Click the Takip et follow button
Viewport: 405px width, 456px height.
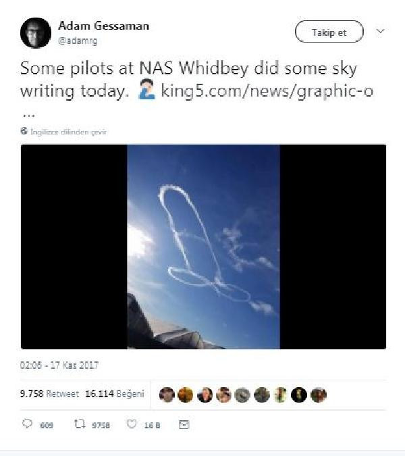329,32
